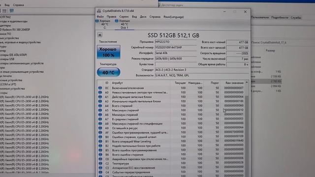
Task: Select the Оставшийся ресурс attribute row
Action: (x=171, y=128)
